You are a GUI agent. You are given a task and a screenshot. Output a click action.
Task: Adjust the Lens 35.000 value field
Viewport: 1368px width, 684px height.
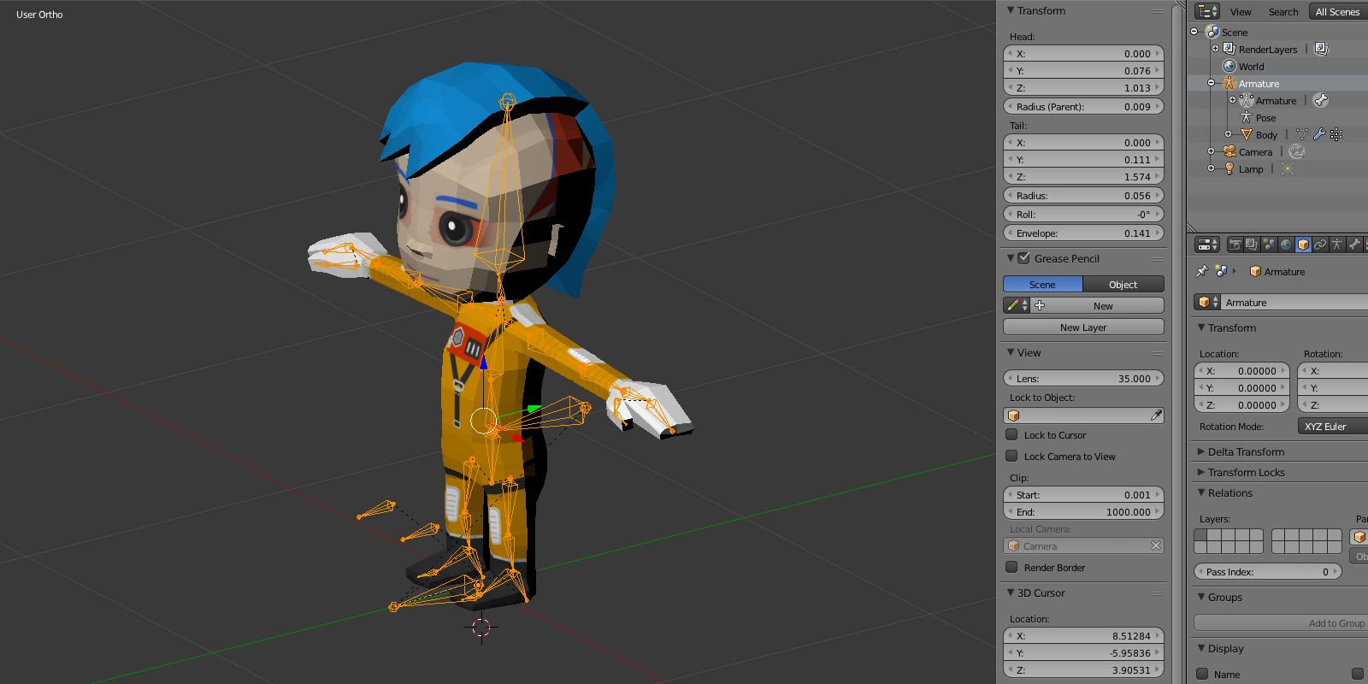1083,378
